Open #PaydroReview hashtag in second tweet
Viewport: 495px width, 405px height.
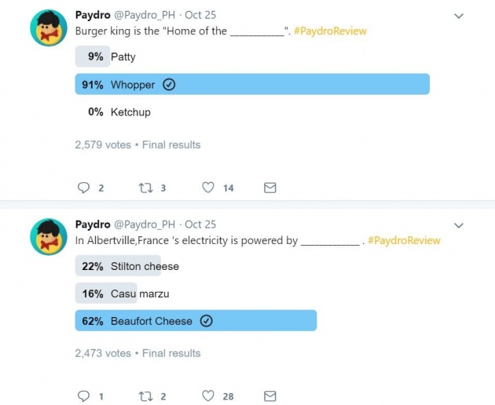click(404, 240)
